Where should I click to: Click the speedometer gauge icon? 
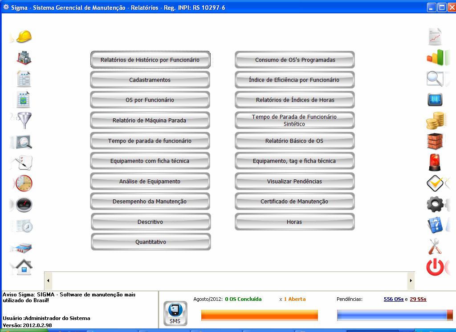tap(24, 205)
